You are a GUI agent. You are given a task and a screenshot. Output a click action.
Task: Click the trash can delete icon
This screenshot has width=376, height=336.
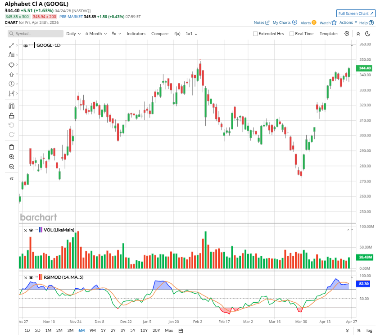coord(12,147)
